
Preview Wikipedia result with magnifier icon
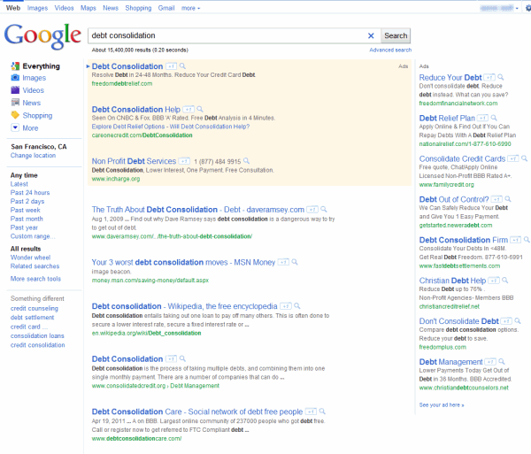297,306
